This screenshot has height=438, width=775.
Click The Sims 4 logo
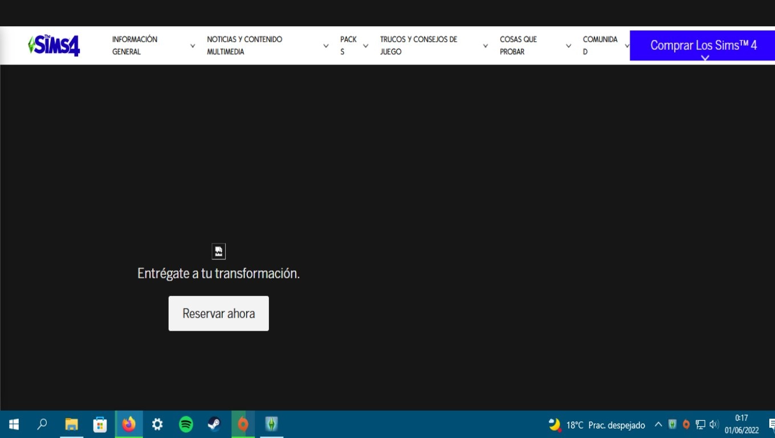(x=54, y=45)
